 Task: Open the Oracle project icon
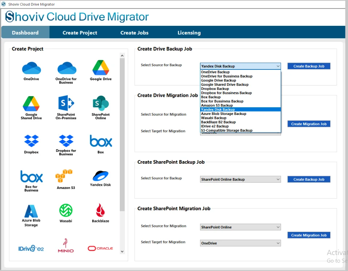coord(100,248)
